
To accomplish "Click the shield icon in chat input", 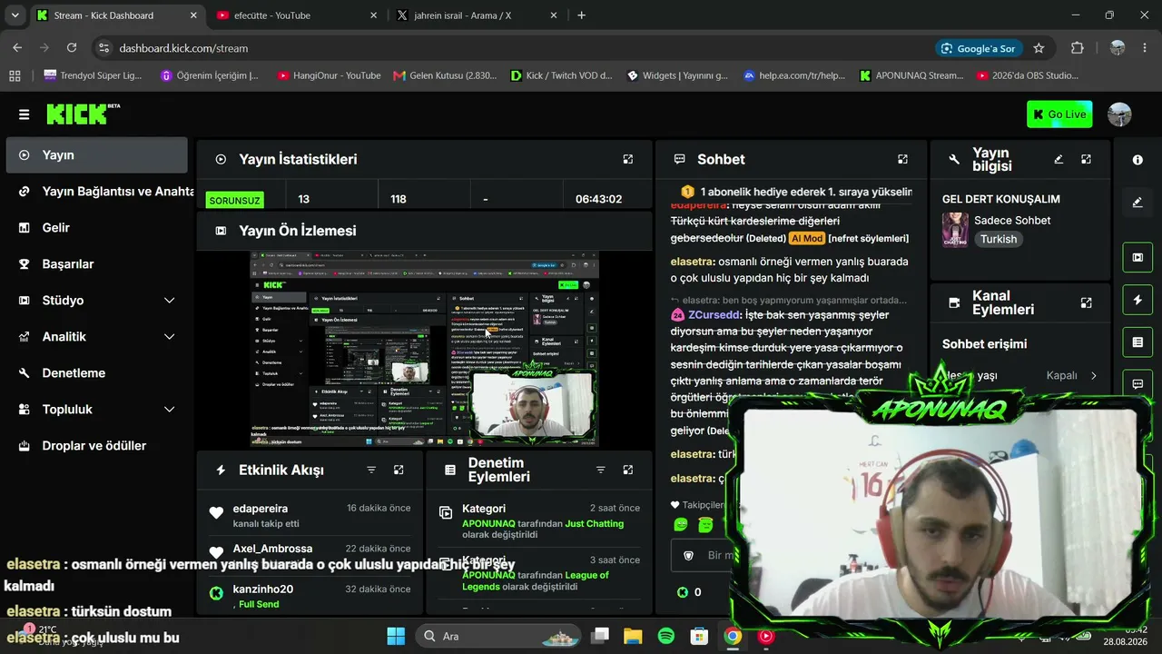I will click(x=688, y=555).
